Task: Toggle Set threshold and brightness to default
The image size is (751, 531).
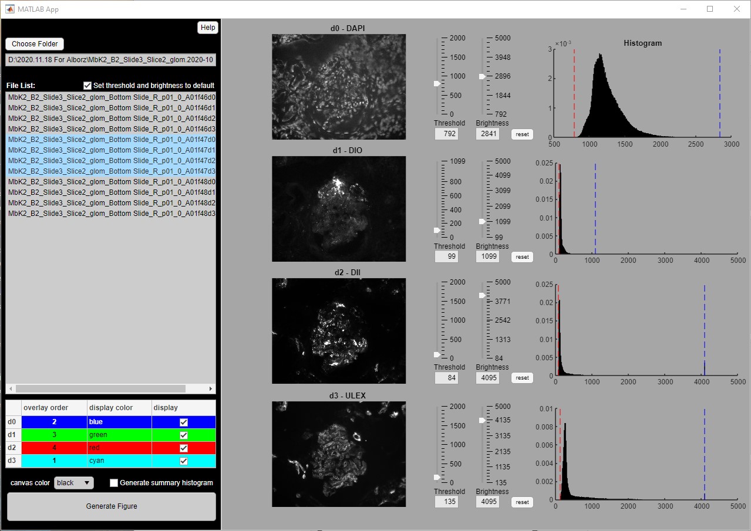Action: coord(88,86)
